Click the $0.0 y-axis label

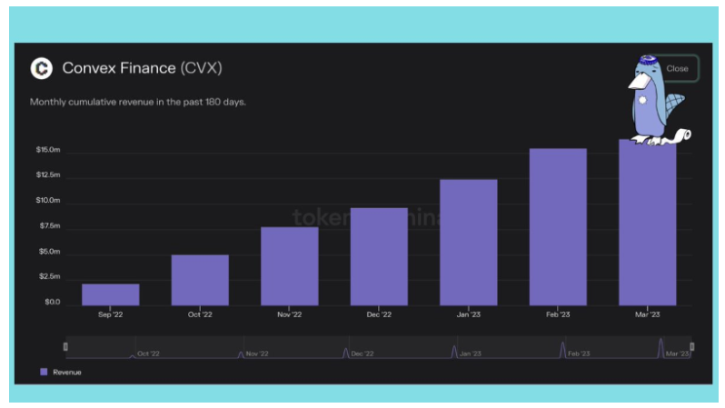click(53, 302)
